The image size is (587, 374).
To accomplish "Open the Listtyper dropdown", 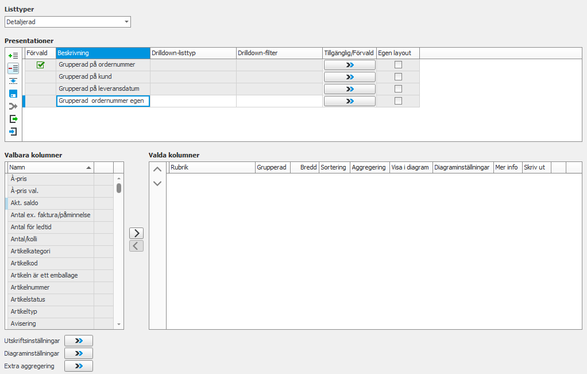I will pos(126,22).
